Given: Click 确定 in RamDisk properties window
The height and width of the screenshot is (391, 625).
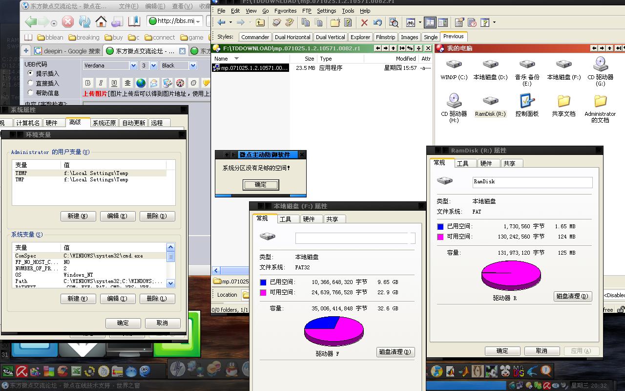Looking at the screenshot, I should [x=502, y=351].
